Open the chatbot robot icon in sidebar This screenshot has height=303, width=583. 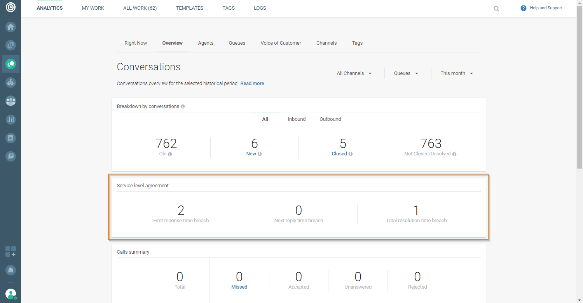click(10, 82)
